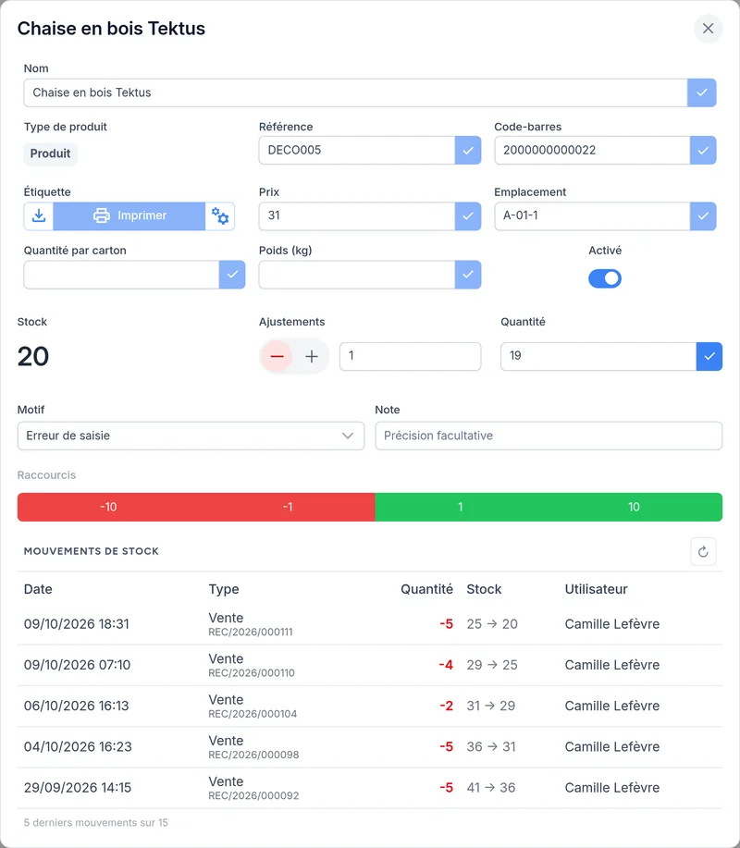The image size is (740, 848).
Task: Click the stock change 36 → 31
Action: point(491,747)
